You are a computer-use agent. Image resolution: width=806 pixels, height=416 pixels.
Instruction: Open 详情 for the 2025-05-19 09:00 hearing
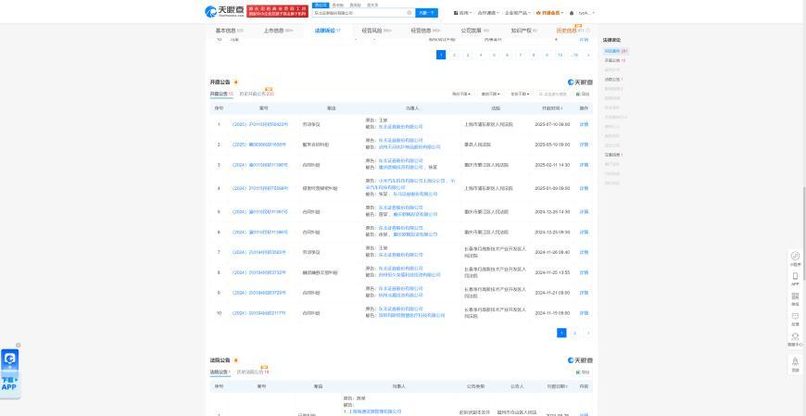click(584, 145)
